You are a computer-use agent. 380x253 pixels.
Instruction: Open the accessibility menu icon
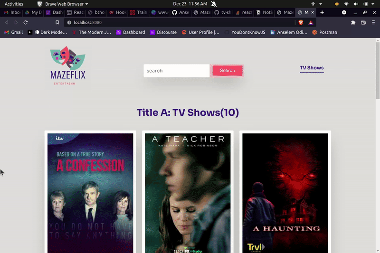pyautogui.click(x=313, y=4)
